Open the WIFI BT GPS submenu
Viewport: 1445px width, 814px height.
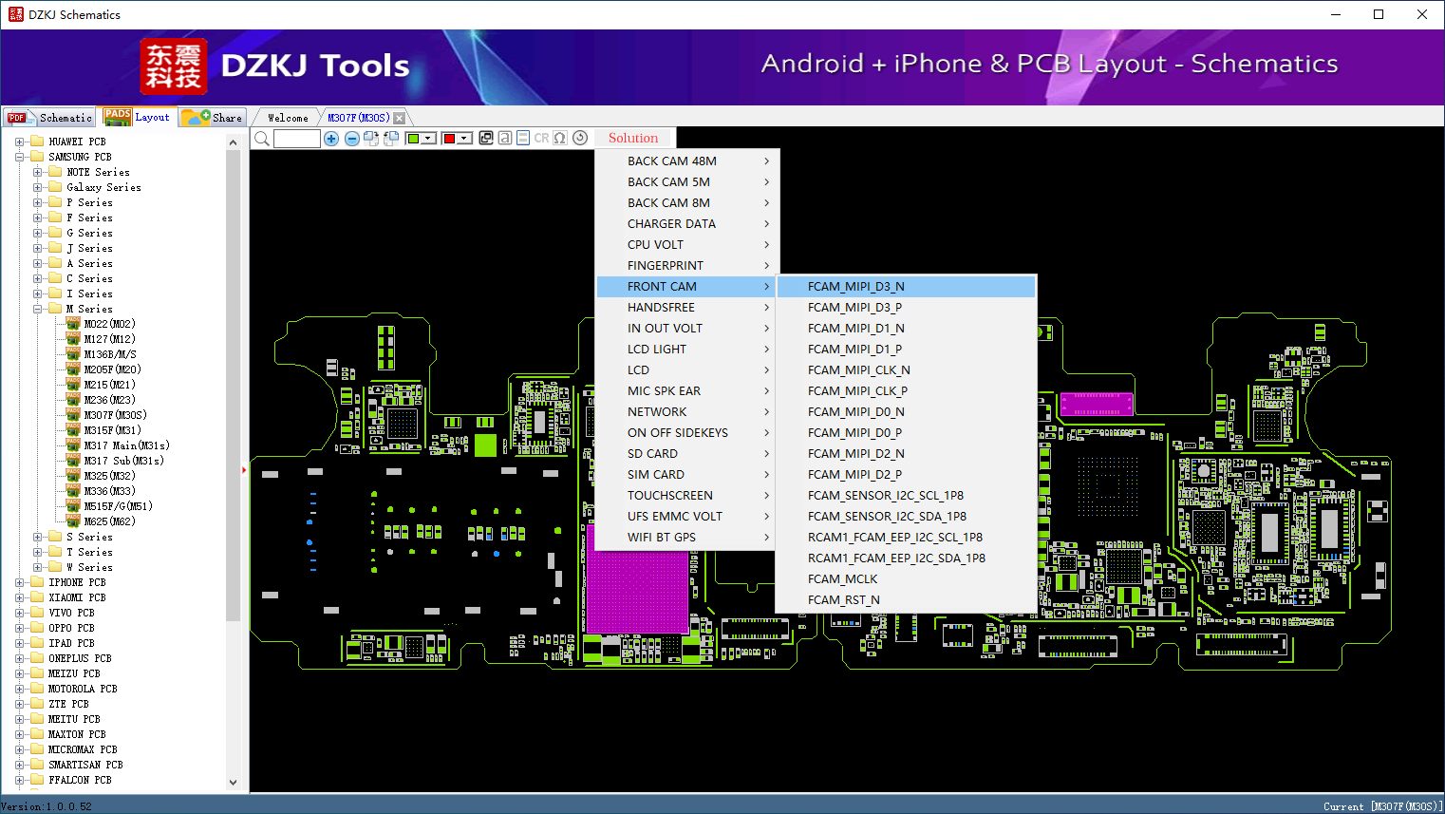687,538
